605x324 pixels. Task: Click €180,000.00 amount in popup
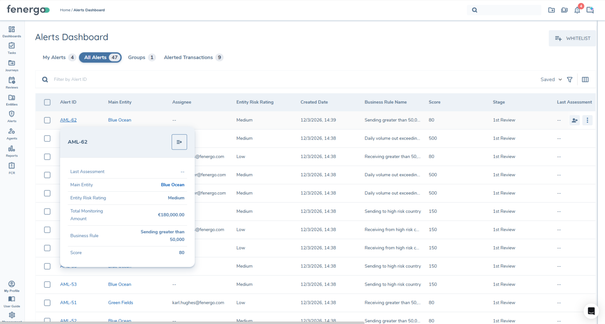point(171,215)
